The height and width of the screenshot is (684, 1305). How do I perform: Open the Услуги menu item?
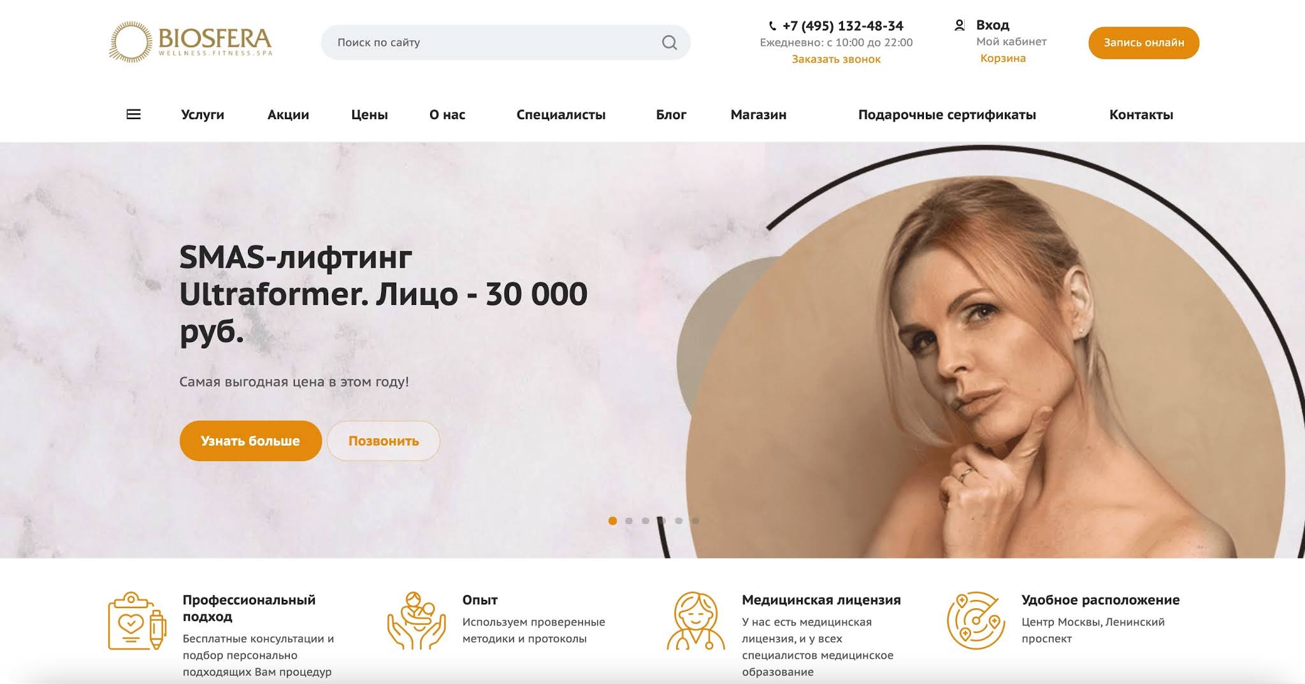203,115
